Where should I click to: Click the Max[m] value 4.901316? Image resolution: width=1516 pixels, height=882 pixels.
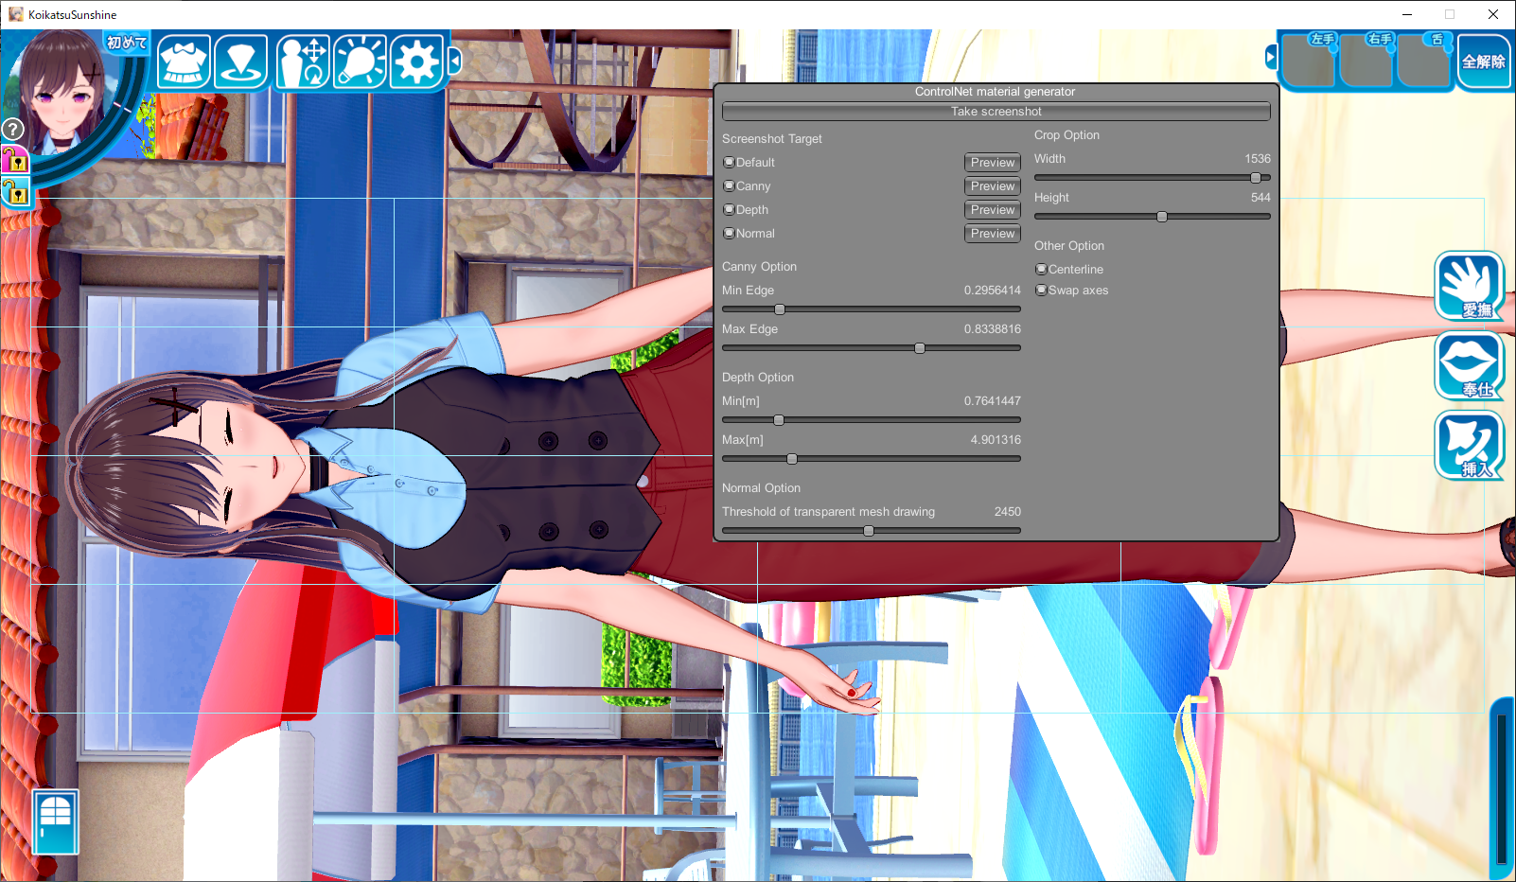(996, 440)
